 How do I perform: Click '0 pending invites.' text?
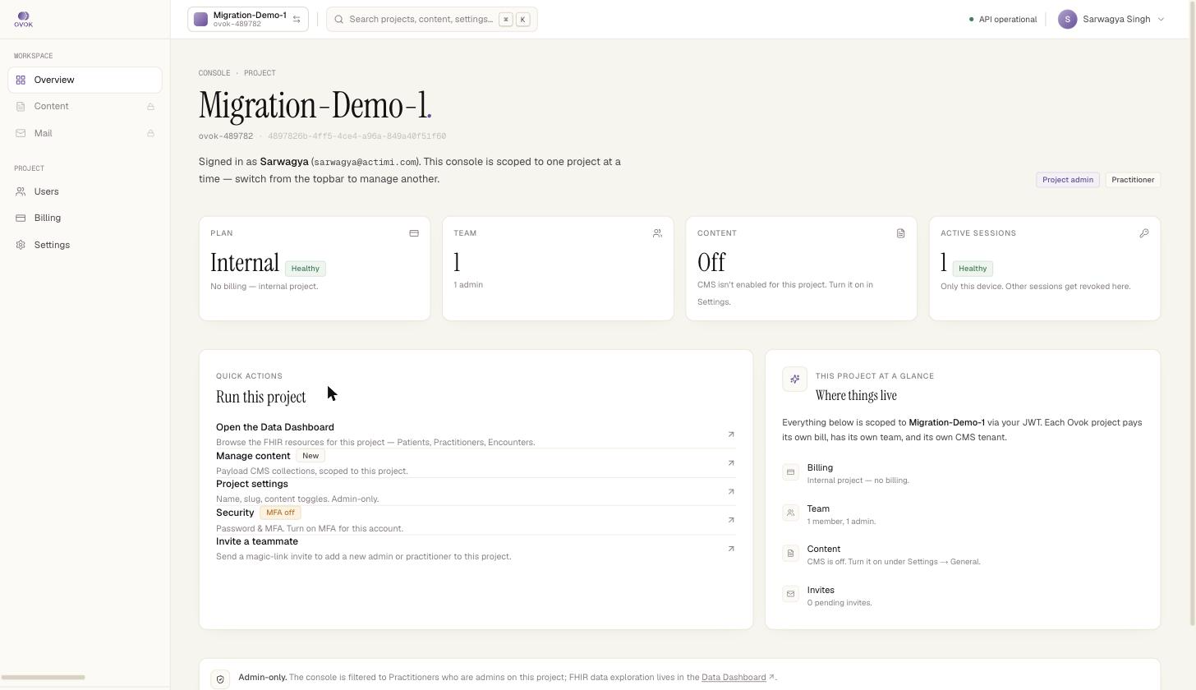point(839,603)
